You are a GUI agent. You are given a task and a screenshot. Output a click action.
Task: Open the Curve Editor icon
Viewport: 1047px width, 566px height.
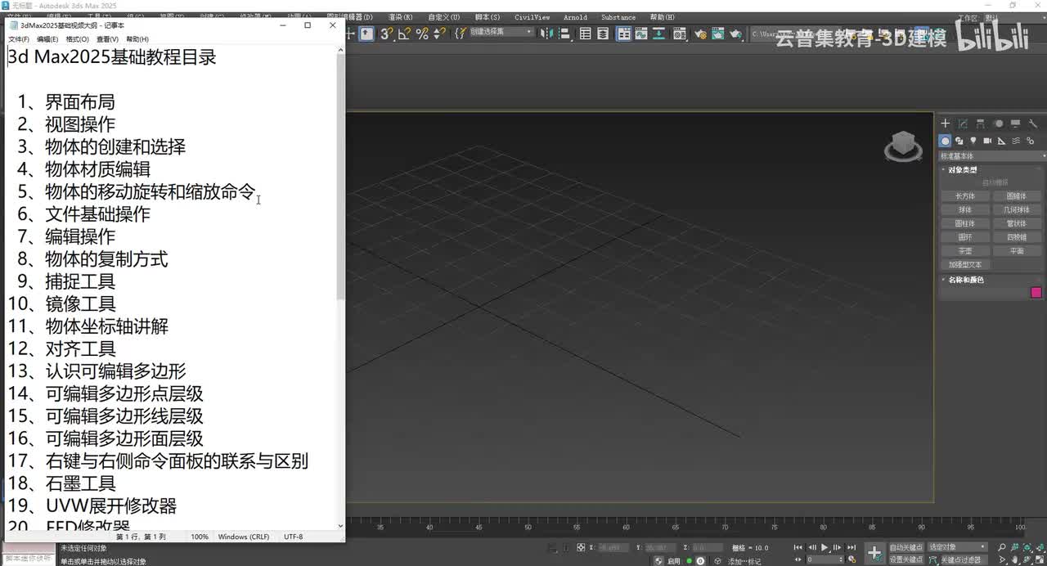click(x=640, y=34)
